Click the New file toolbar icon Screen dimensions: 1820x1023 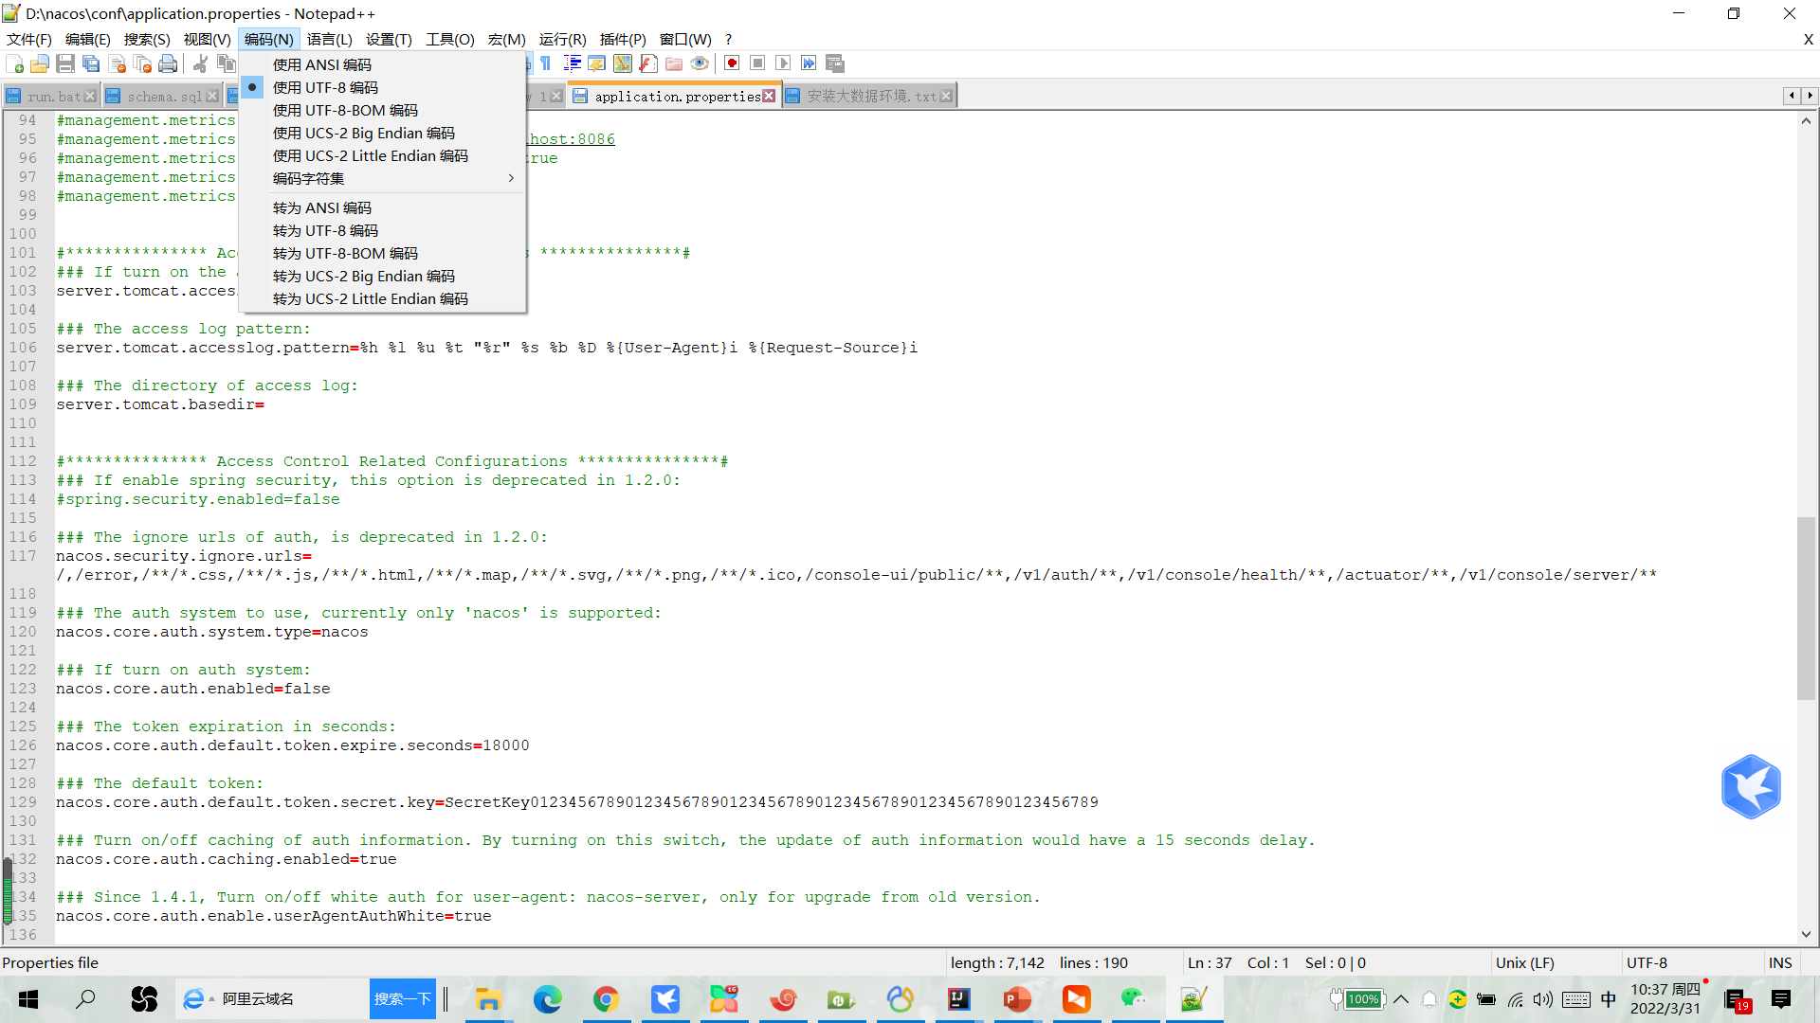(x=15, y=63)
